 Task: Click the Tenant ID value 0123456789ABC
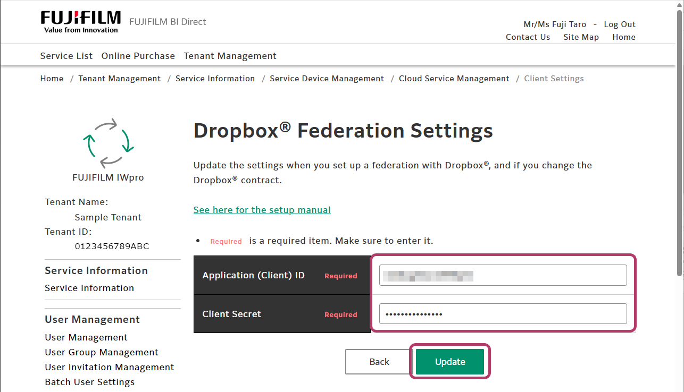coord(112,246)
